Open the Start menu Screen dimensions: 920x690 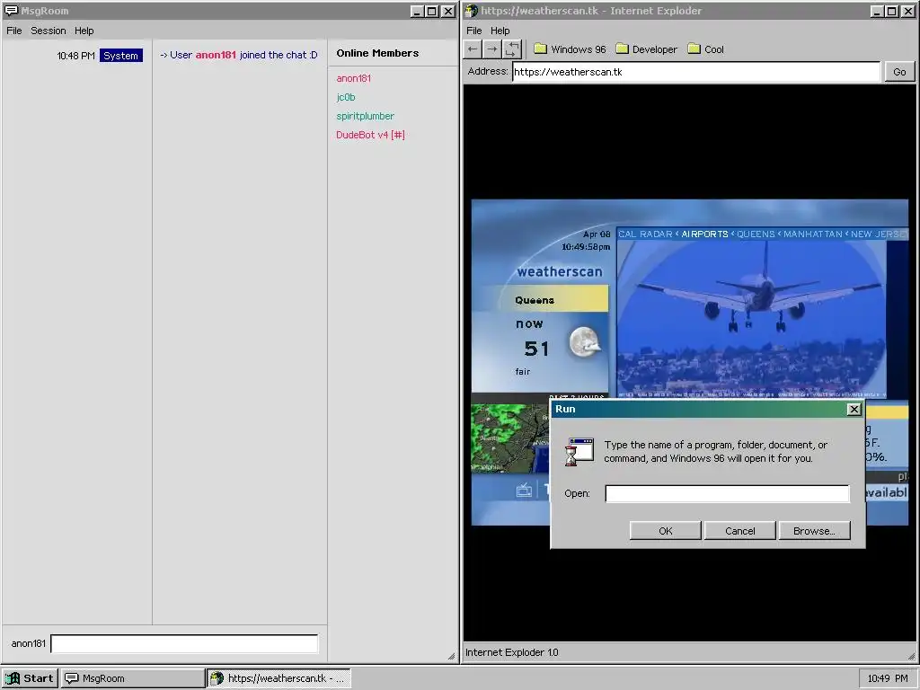(30, 678)
